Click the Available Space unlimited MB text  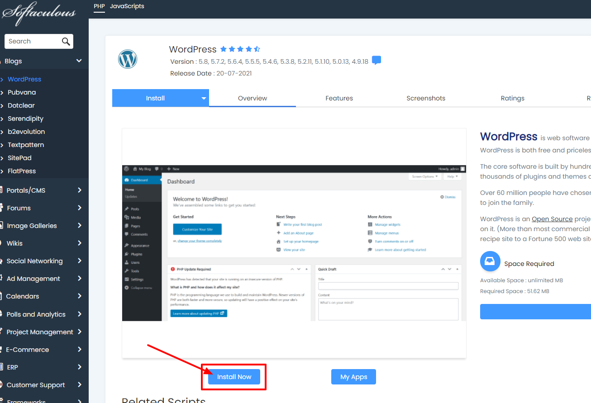tap(521, 280)
